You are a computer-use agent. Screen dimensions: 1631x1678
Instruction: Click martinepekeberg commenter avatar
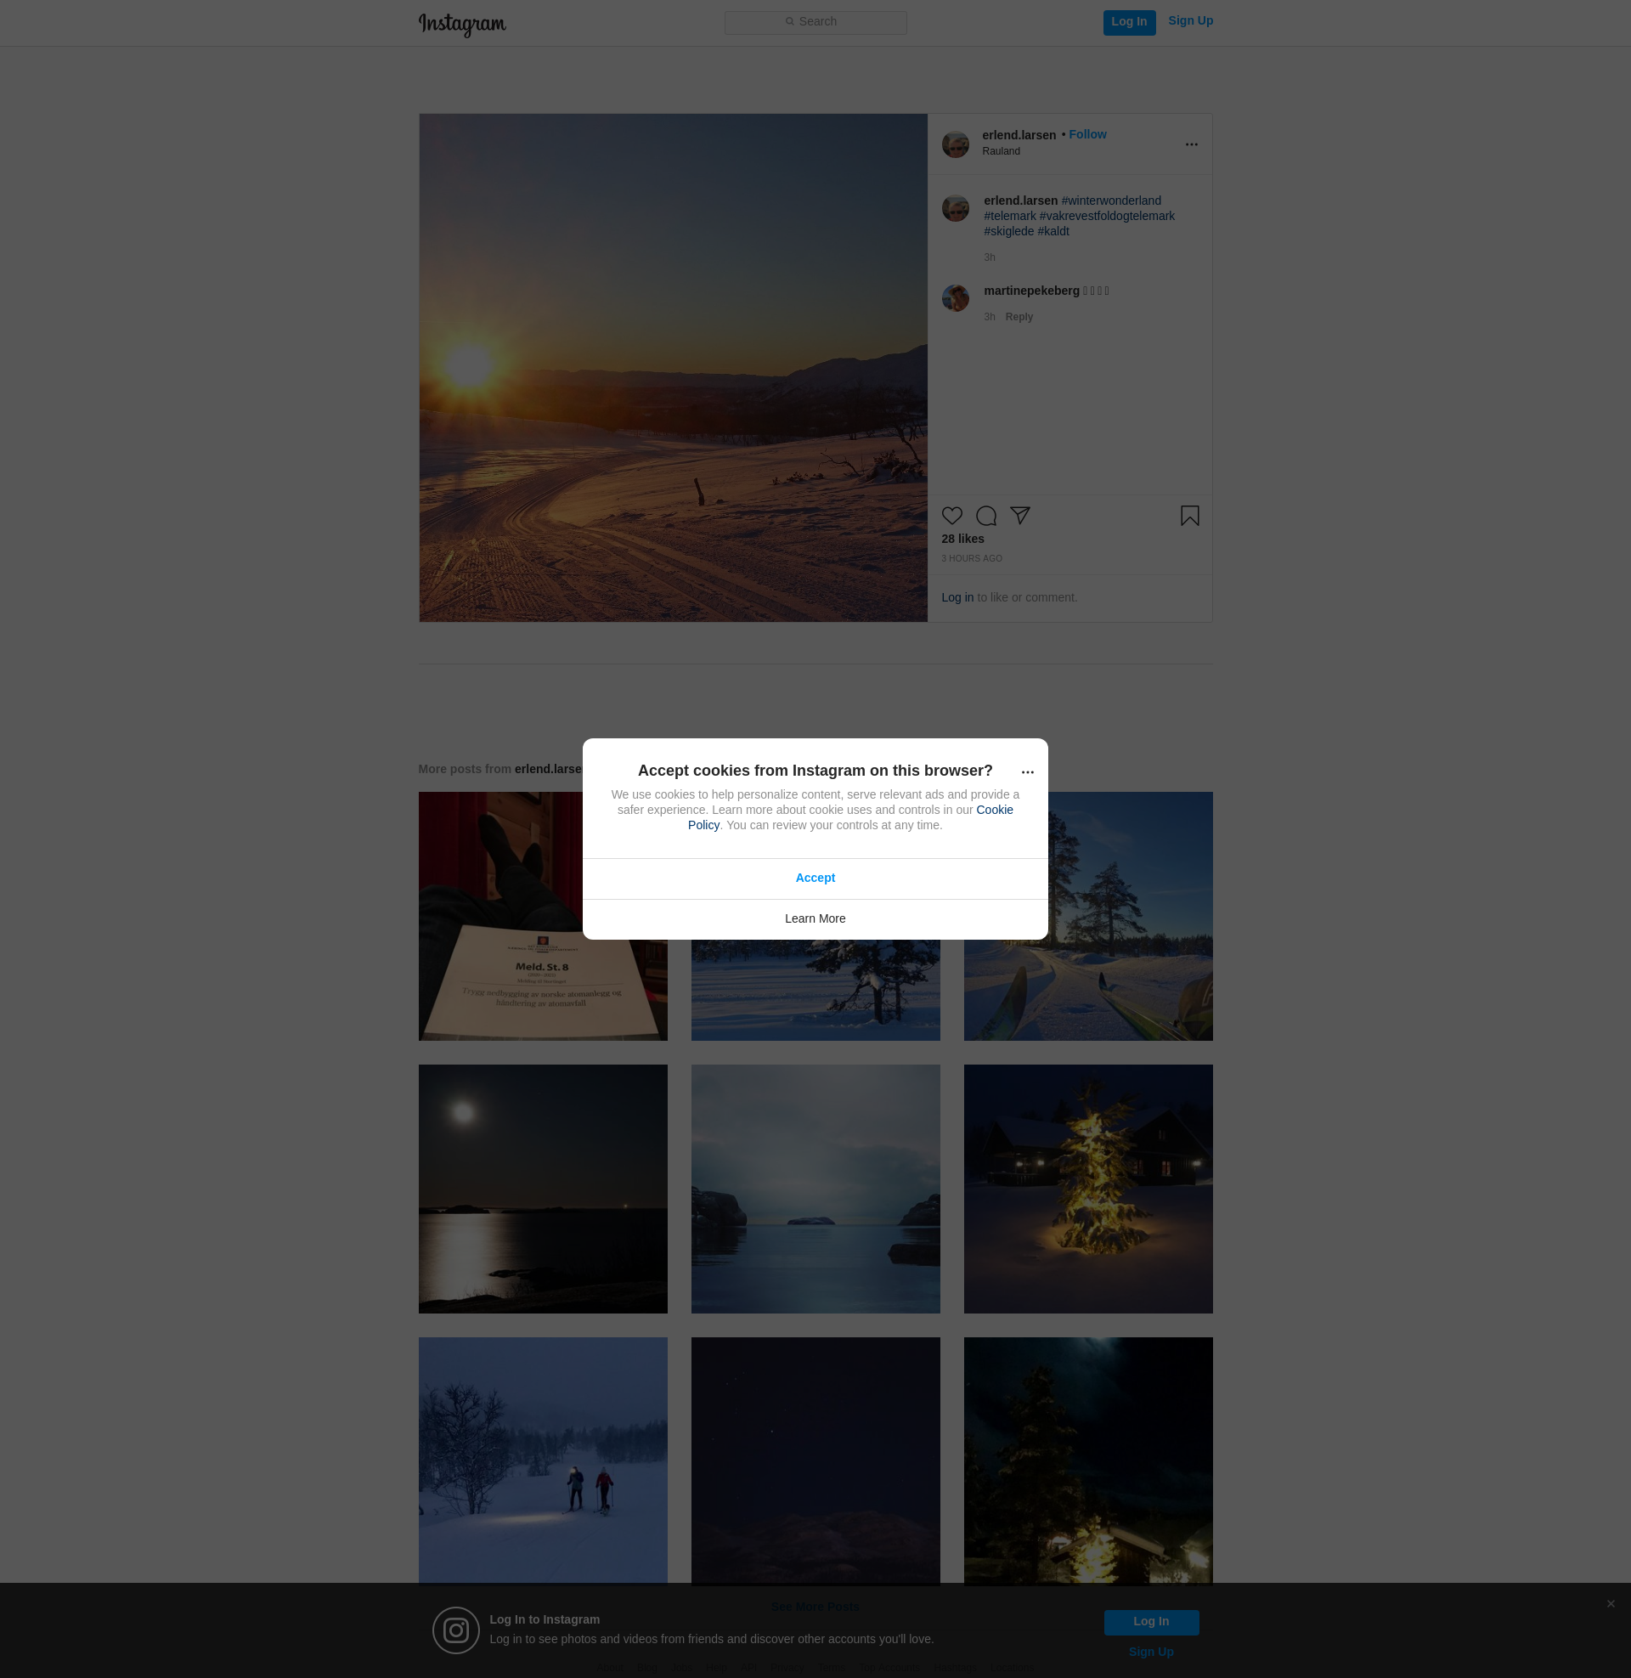pyautogui.click(x=955, y=298)
